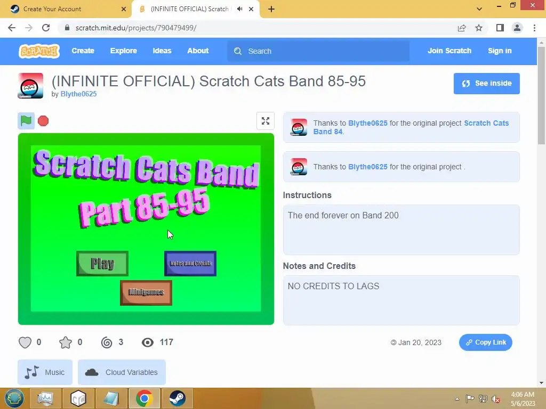546x409 pixels.
Task: Bookmark this page with the star
Action: pos(479,28)
